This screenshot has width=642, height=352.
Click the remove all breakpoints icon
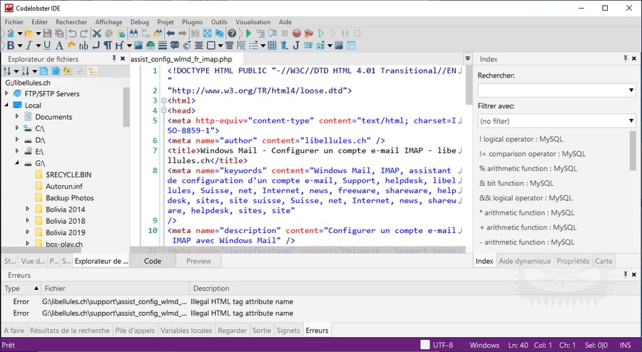309,33
